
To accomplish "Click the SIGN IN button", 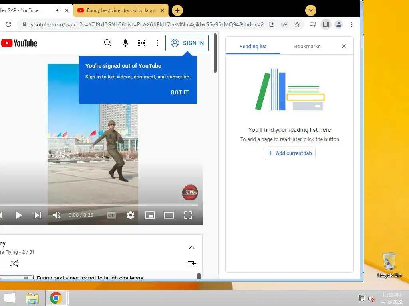I will pyautogui.click(x=187, y=43).
